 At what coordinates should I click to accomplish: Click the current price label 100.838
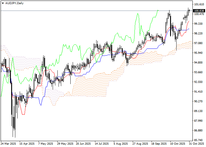(x=199, y=11)
